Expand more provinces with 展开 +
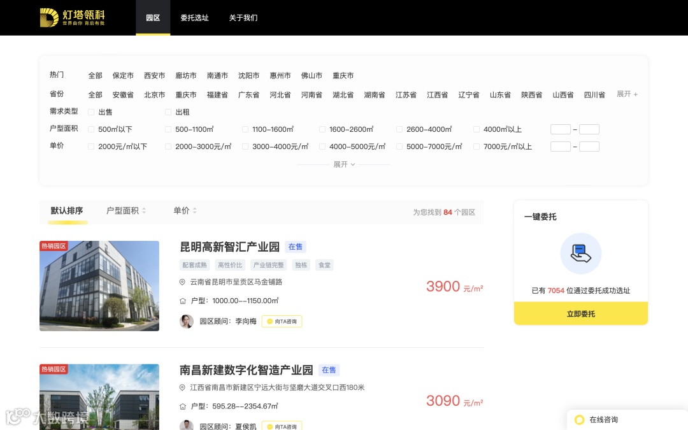The width and height of the screenshot is (688, 430). 627,94
